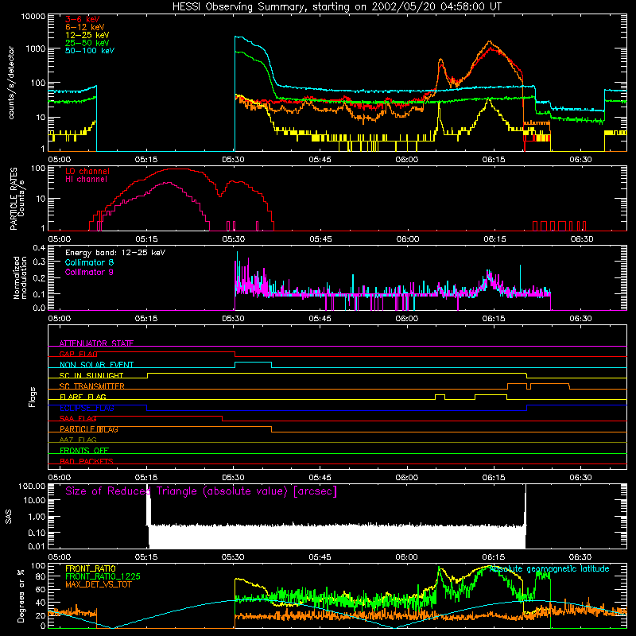
Task: Click the LO channel legend label
Action: coord(87,171)
